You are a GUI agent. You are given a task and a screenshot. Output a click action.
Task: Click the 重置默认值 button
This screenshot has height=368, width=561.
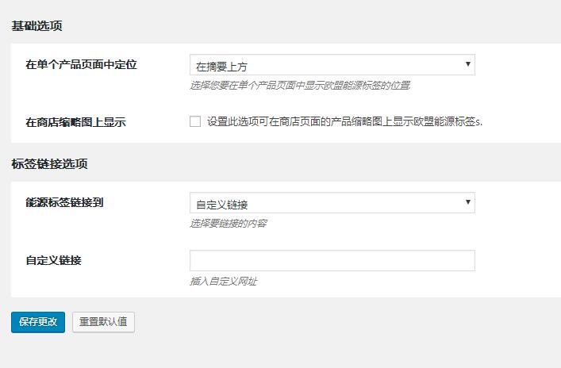pyautogui.click(x=103, y=322)
